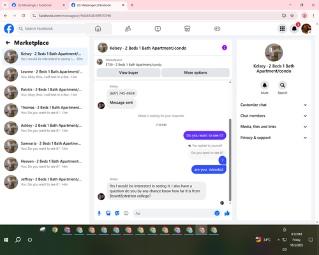Open Windows taskbar search

coord(18,240)
